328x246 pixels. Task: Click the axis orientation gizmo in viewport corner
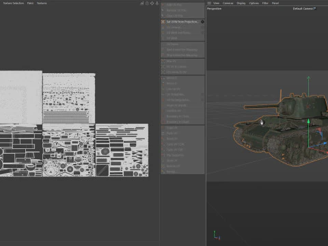click(217, 236)
